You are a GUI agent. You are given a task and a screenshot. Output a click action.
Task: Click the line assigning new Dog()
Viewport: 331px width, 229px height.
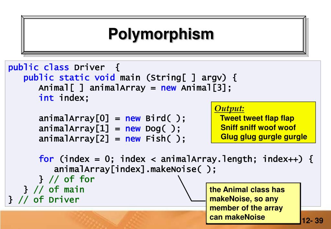point(110,128)
